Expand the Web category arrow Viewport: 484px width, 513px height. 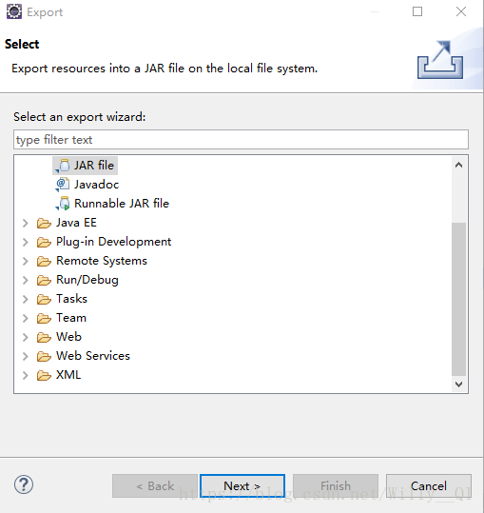25,337
